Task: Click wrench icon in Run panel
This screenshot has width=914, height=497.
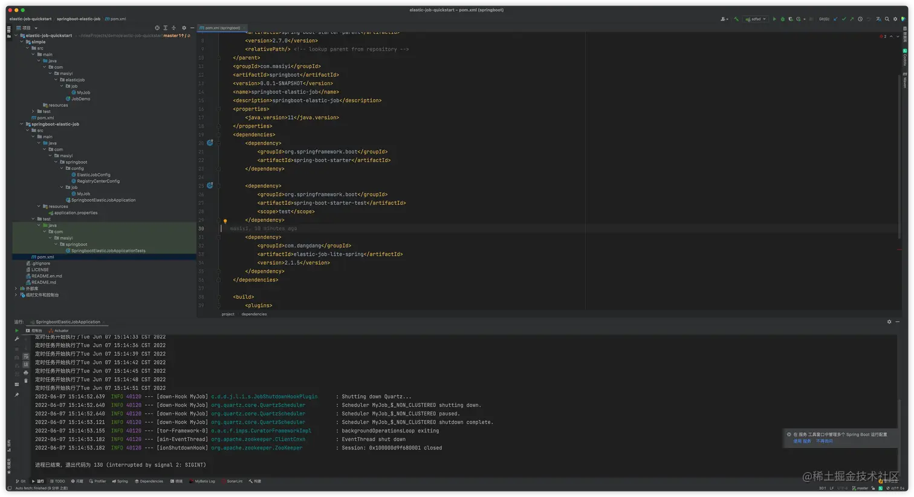Action: pos(17,339)
